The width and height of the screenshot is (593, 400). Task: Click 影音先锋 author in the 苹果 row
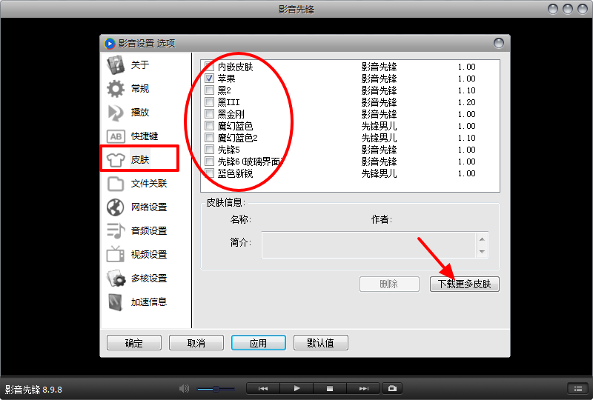pyautogui.click(x=379, y=79)
